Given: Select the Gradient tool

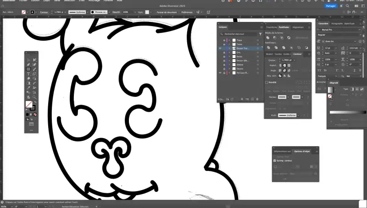Looking at the screenshot, I should [28, 83].
